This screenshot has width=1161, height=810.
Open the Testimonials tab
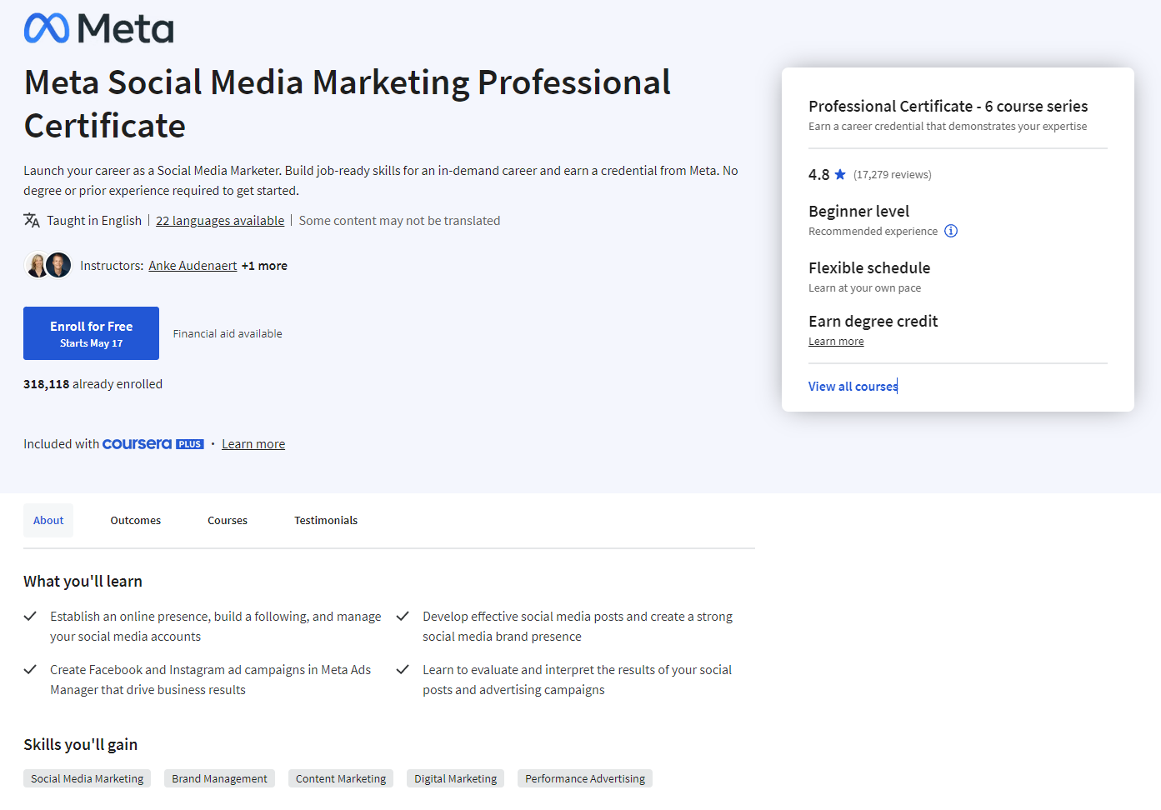326,520
